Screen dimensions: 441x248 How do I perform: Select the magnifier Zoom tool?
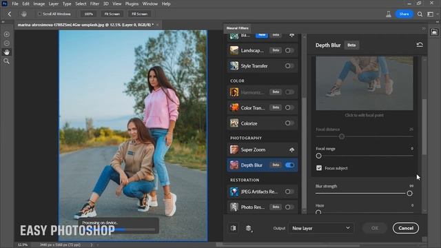coord(6,61)
